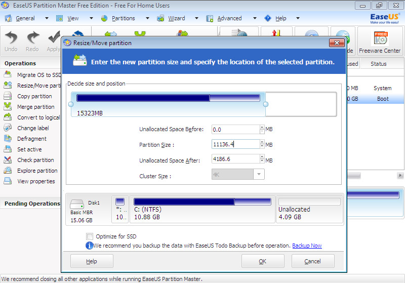405x283 pixels.
Task: Click the Defragment icon
Action: point(8,139)
